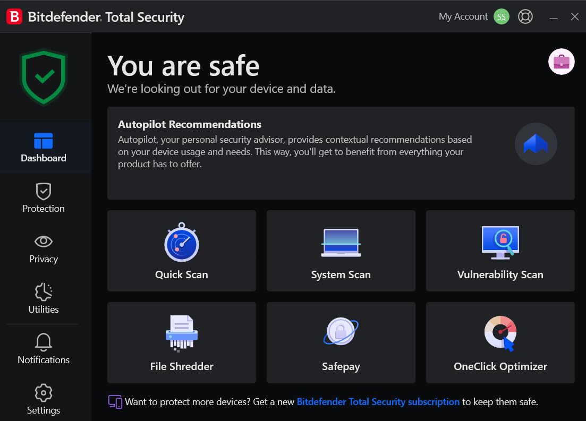Open the Autopilot recommendations icon

click(x=536, y=144)
